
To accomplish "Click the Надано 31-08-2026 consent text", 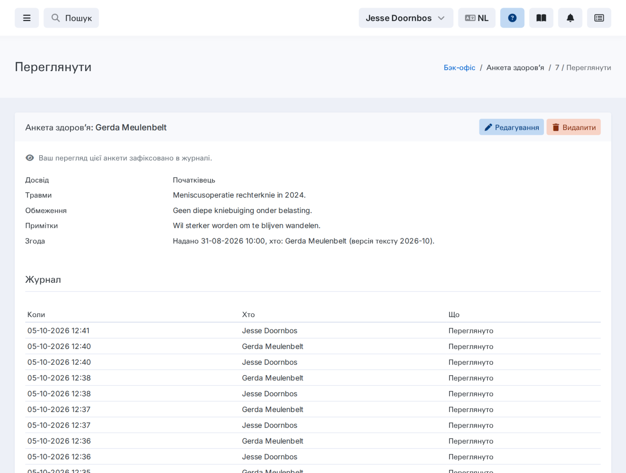I will tap(304, 241).
